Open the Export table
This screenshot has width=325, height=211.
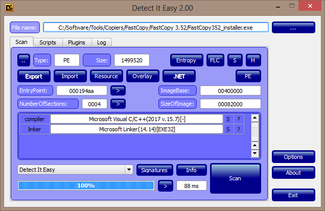34,76
